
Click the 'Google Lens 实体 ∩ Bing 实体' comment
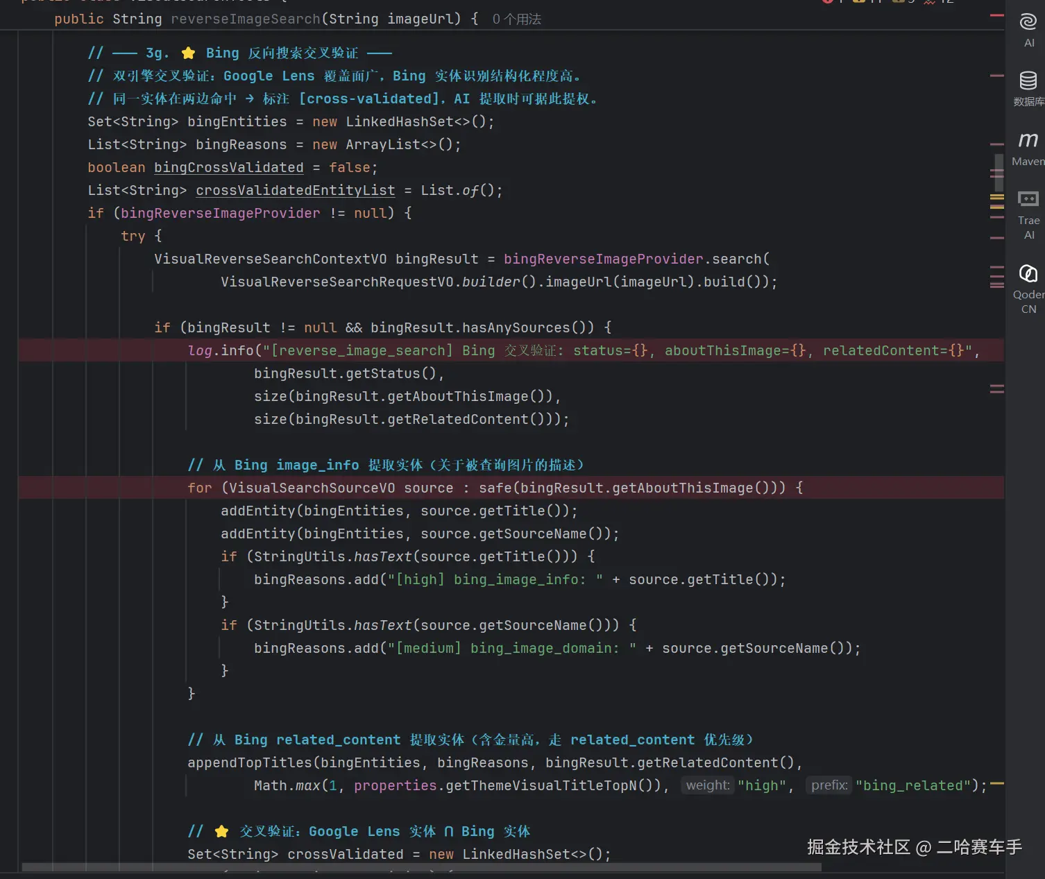tap(359, 831)
